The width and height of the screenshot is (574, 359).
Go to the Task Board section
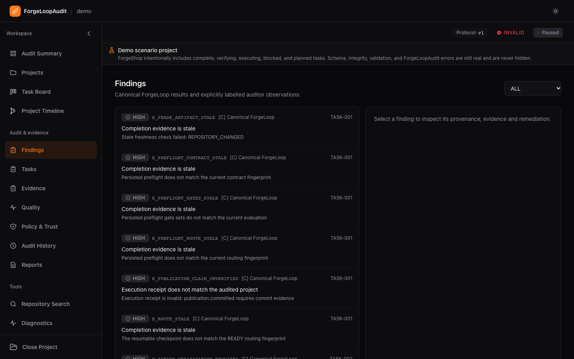[x=51, y=92]
